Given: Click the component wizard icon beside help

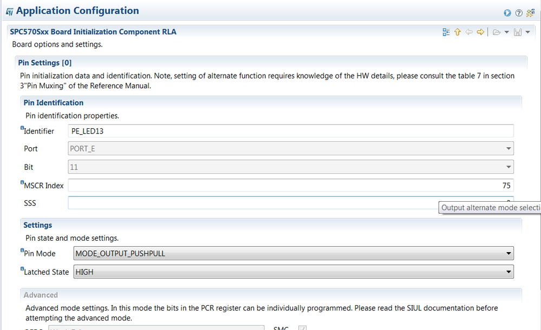Looking at the screenshot, I should pyautogui.click(x=530, y=12).
